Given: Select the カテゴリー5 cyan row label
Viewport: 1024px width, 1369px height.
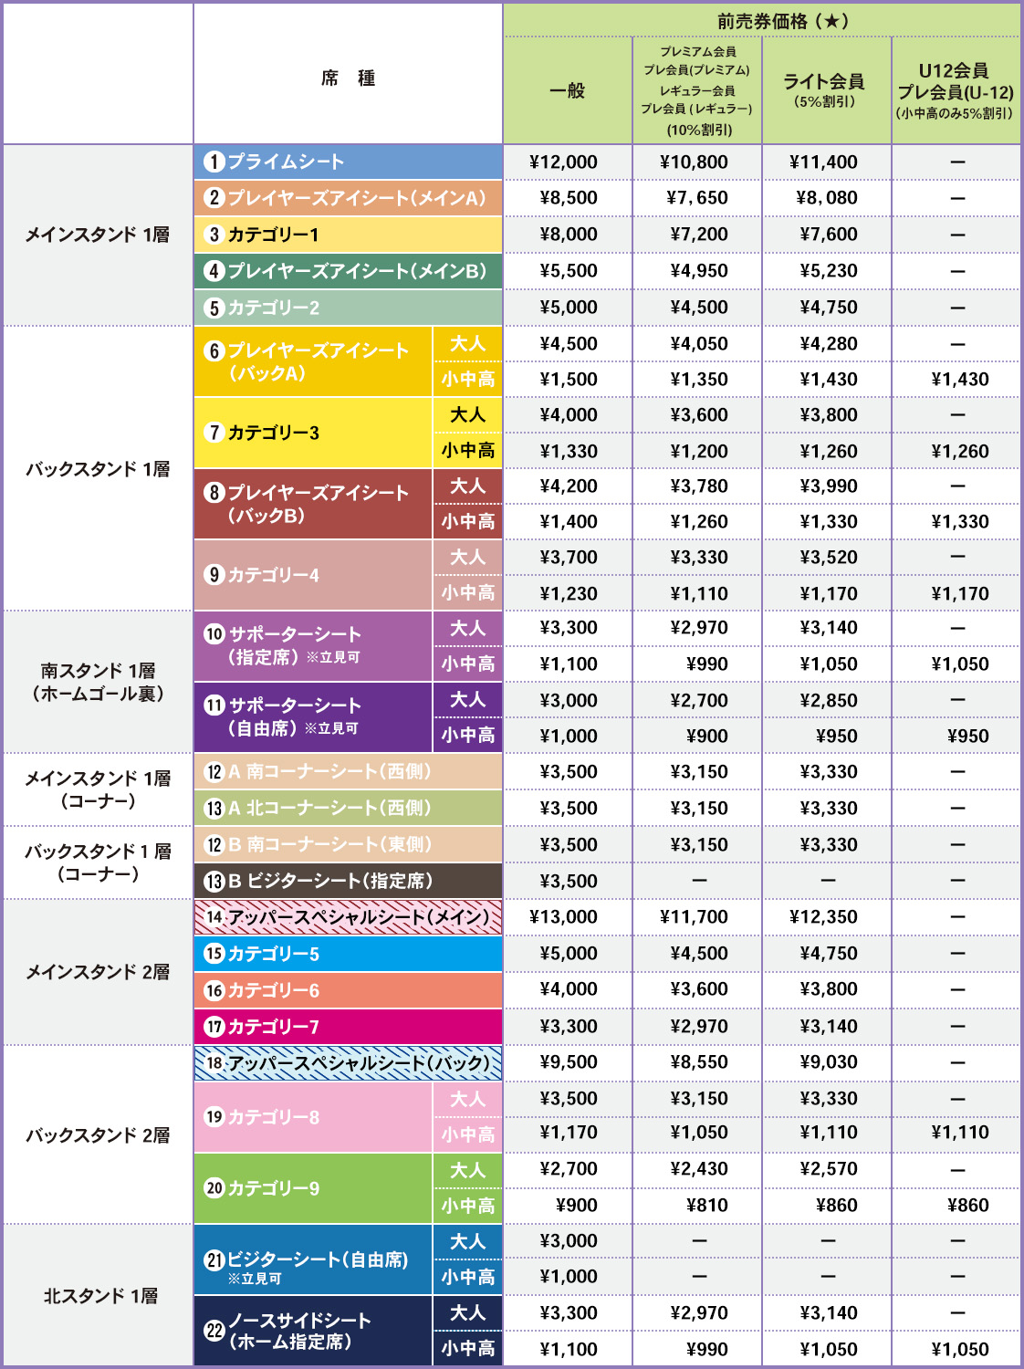Looking at the screenshot, I should click(273, 954).
